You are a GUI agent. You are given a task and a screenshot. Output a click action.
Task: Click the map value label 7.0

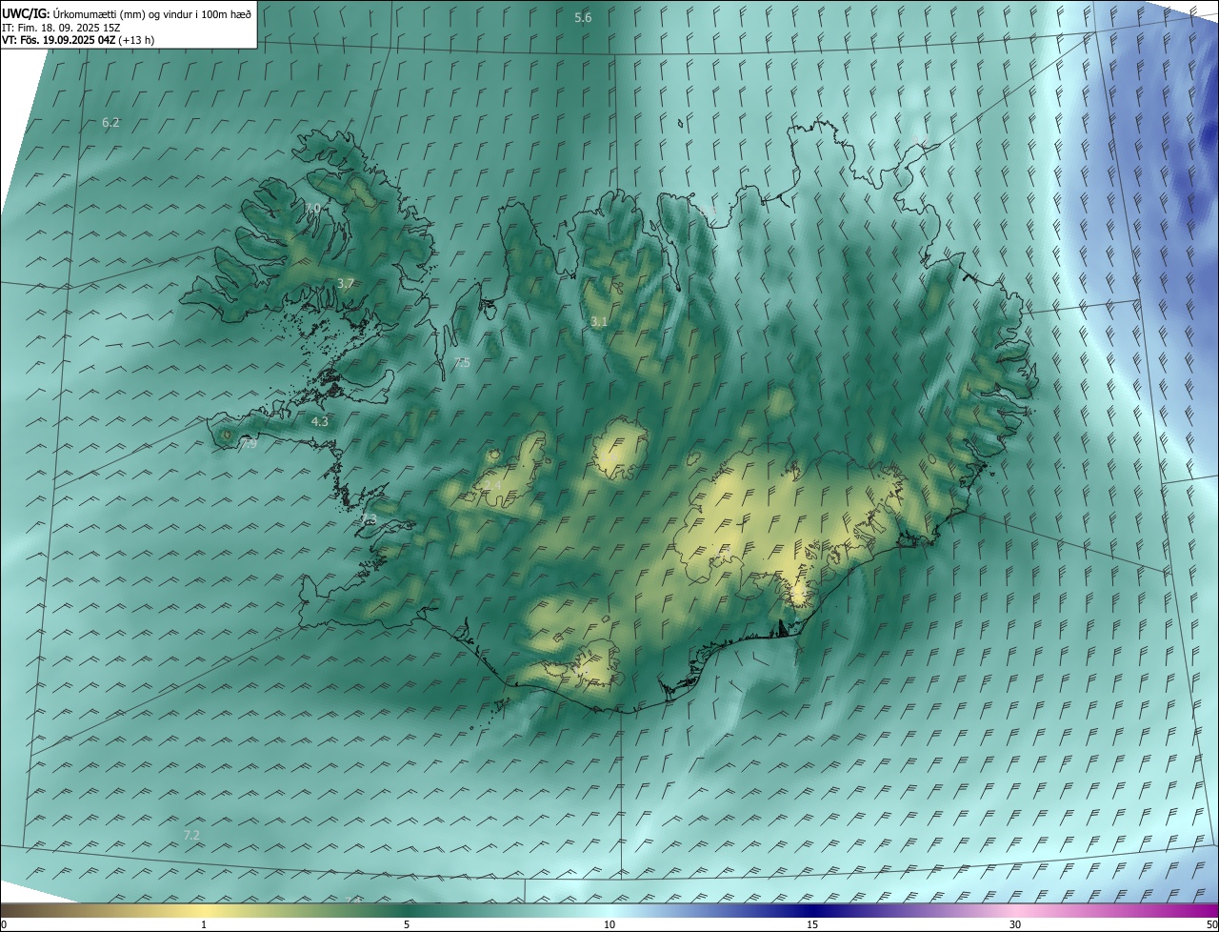point(312,208)
